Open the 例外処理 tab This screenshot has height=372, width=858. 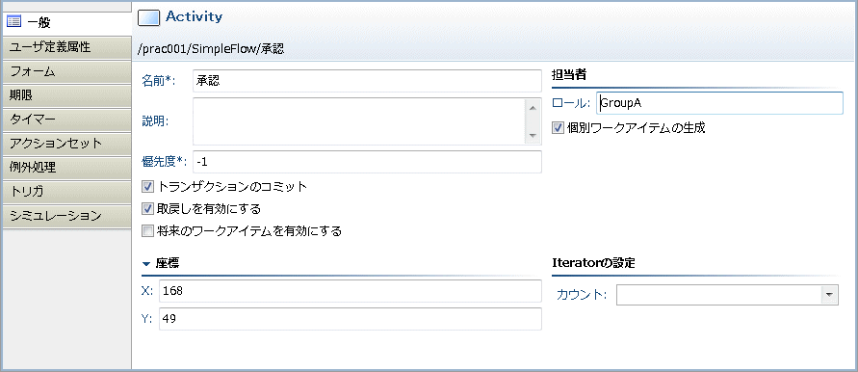point(66,168)
